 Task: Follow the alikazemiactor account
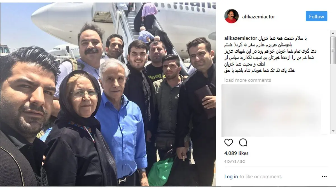point(316,17)
